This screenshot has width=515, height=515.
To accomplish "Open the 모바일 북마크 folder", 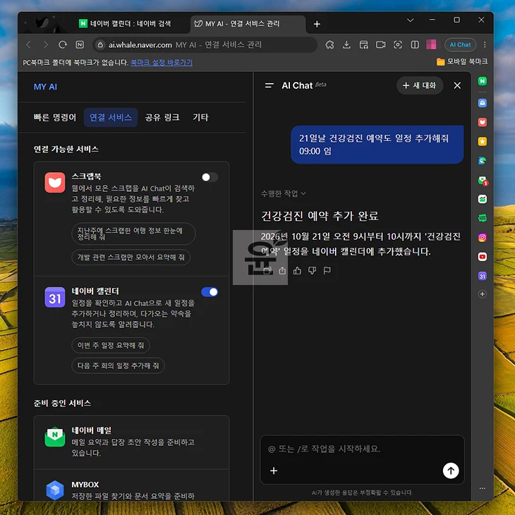I will click(462, 62).
